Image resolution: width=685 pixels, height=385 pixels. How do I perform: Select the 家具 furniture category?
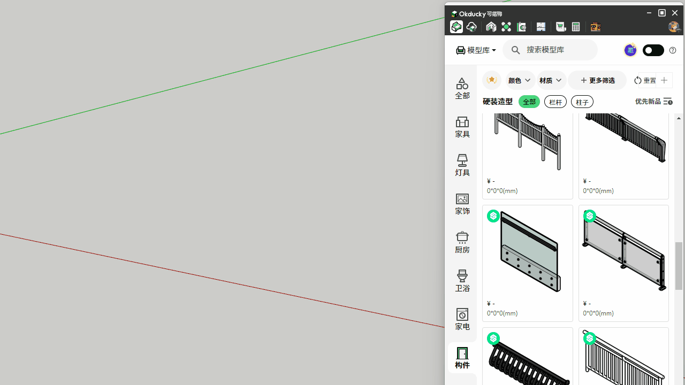462,127
